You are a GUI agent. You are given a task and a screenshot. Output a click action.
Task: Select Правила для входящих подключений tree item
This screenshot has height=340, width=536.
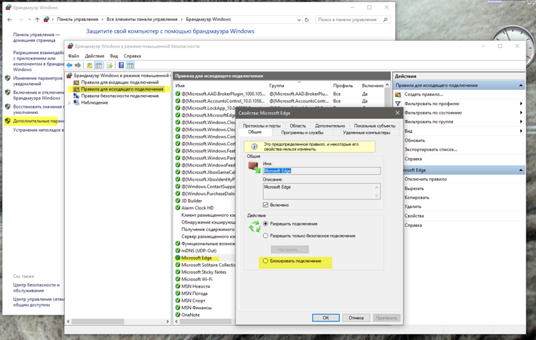pos(120,82)
